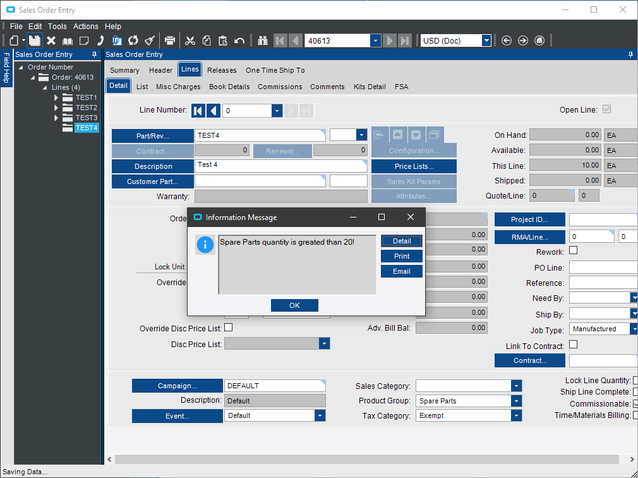Open the Tools menu

[x=57, y=26]
